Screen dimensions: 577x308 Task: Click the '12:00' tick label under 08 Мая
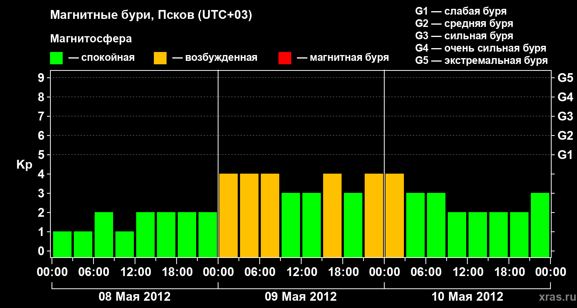click(x=135, y=272)
